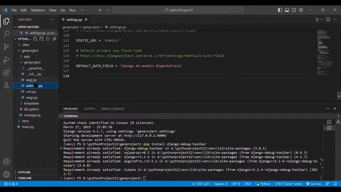Close settings.py in Open Editors

pyautogui.click(x=21, y=33)
